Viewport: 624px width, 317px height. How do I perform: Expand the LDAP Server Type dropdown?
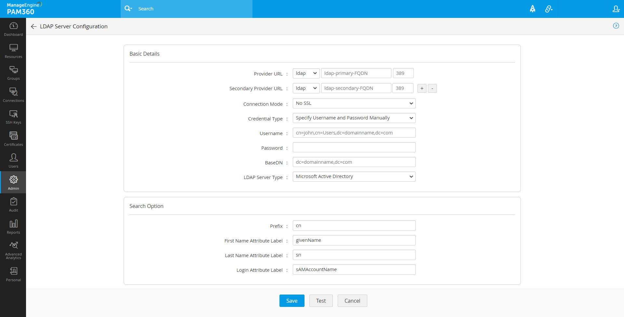click(354, 177)
